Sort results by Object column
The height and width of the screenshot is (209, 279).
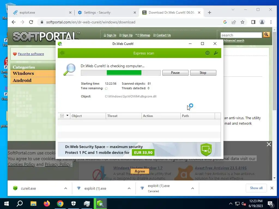[x=88, y=116]
